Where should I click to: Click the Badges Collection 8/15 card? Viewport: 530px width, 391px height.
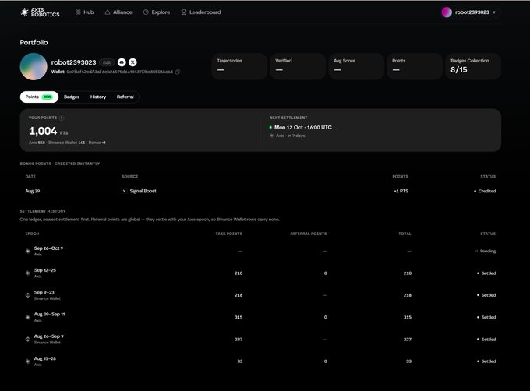click(473, 66)
